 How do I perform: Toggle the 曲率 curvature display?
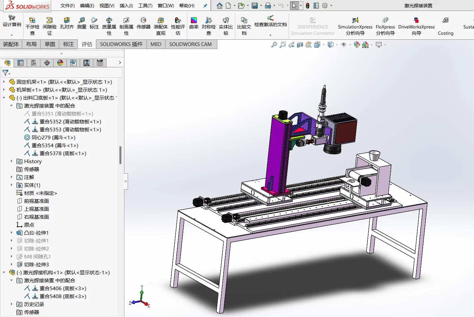pos(194,23)
